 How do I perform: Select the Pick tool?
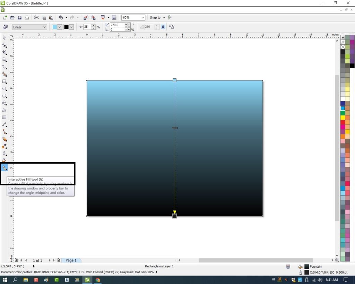(x=4, y=38)
